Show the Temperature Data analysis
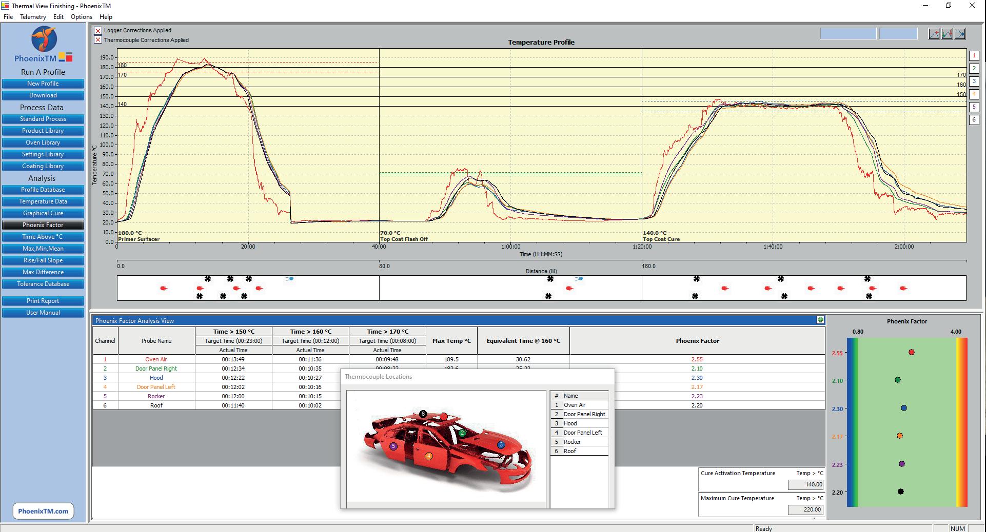The image size is (986, 532). (43, 201)
